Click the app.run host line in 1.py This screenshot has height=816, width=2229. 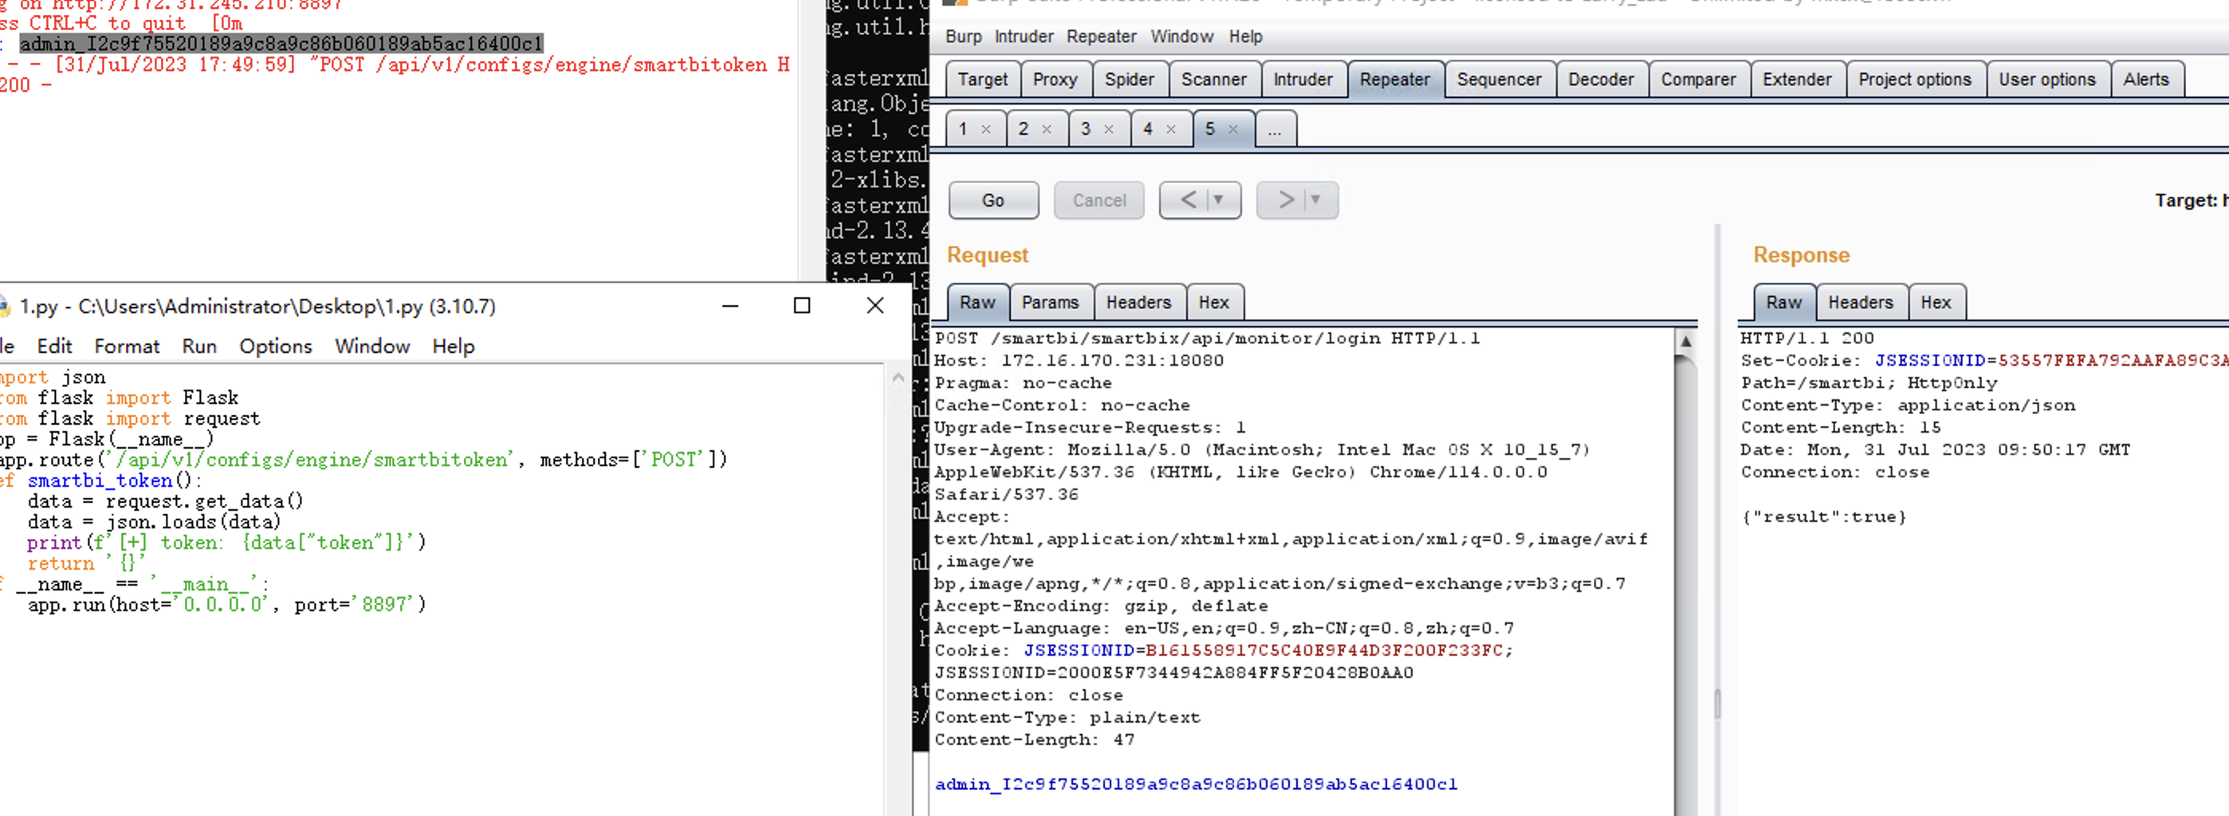coord(226,605)
